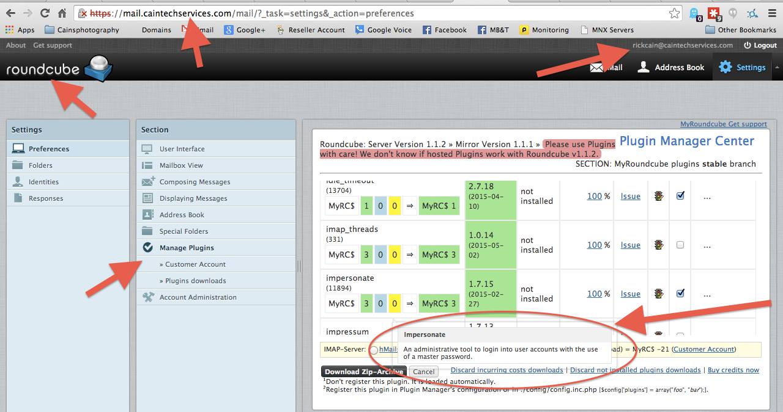The image size is (783, 412).
Task: Uncheck the impersonate plugin checkbox
Action: (680, 294)
